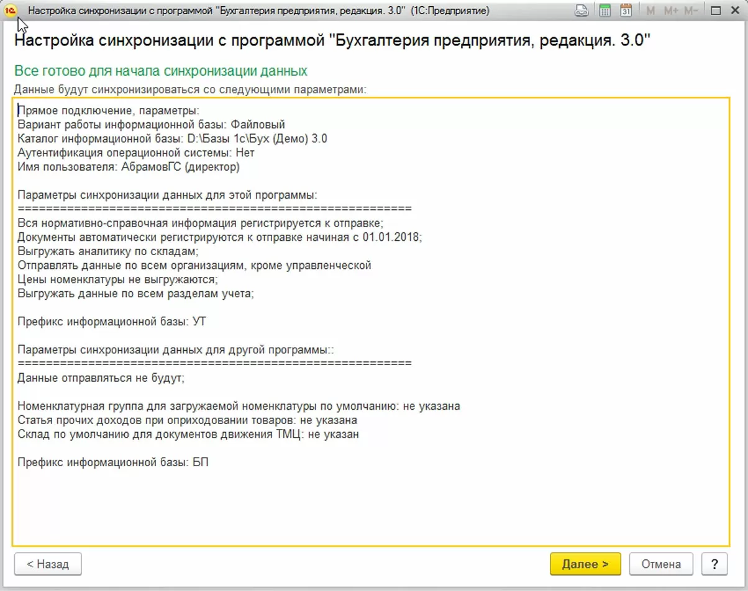
Task: Click the M+ memory add button
Action: point(671,11)
